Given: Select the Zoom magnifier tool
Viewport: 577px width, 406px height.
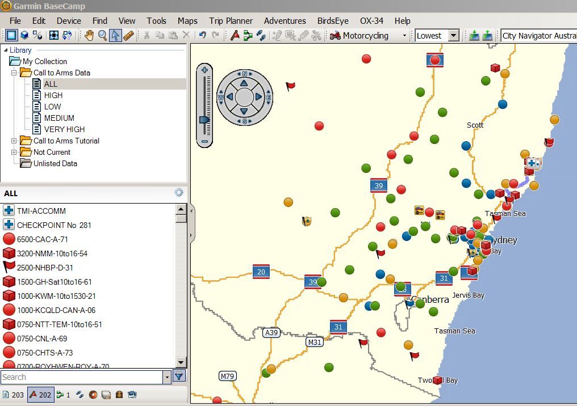Looking at the screenshot, I should (x=102, y=35).
